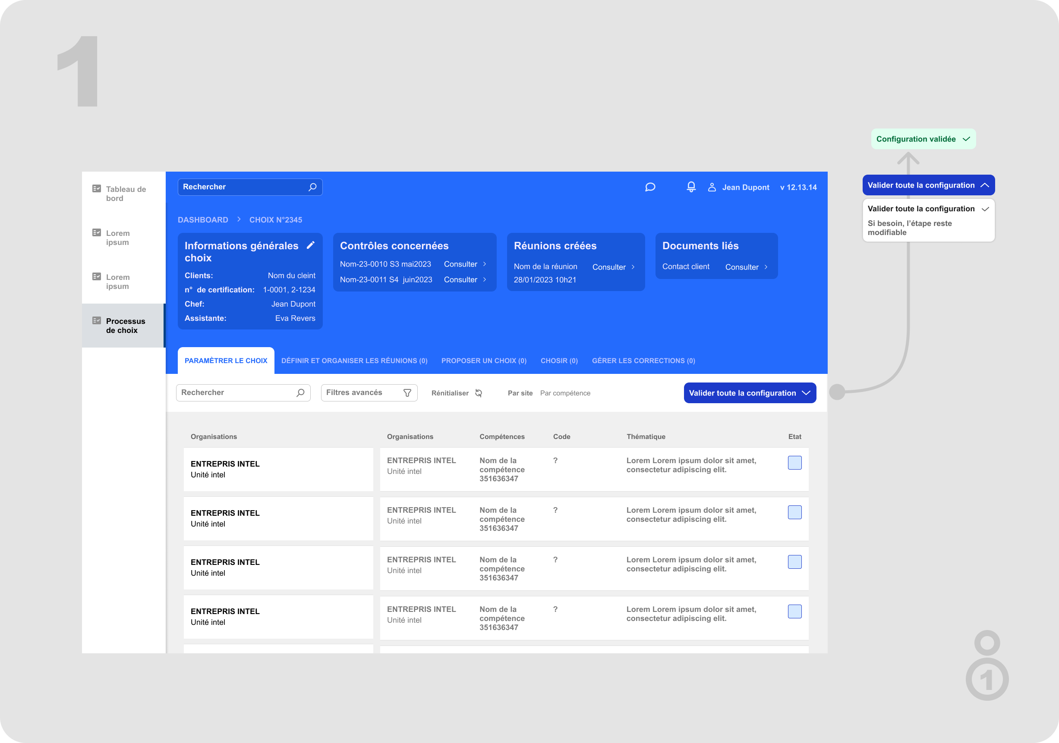1059x743 pixels.
Task: Click the CHOIX N°2345 breadcrumb
Action: point(276,220)
